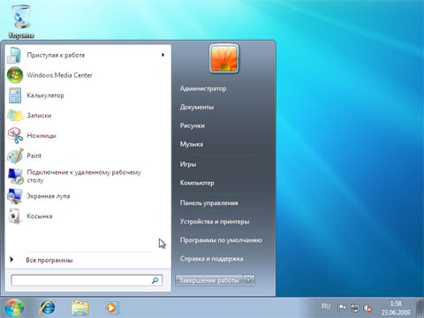Click the Start orb button
Image resolution: width=424 pixels, height=318 pixels.
pos(14,307)
